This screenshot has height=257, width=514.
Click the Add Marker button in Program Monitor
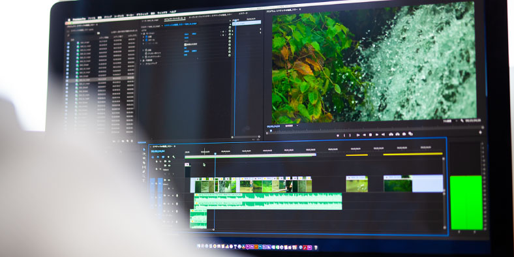(338, 135)
